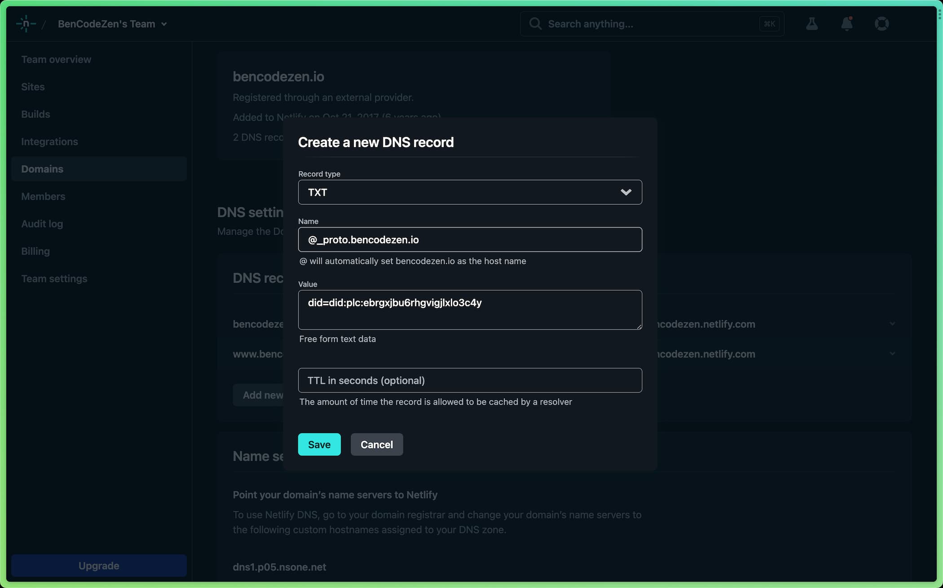Click the search magnifier icon

coord(535,24)
